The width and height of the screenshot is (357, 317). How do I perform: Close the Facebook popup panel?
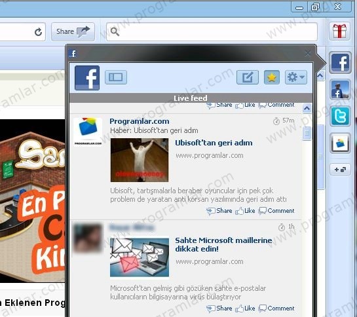pos(308,54)
